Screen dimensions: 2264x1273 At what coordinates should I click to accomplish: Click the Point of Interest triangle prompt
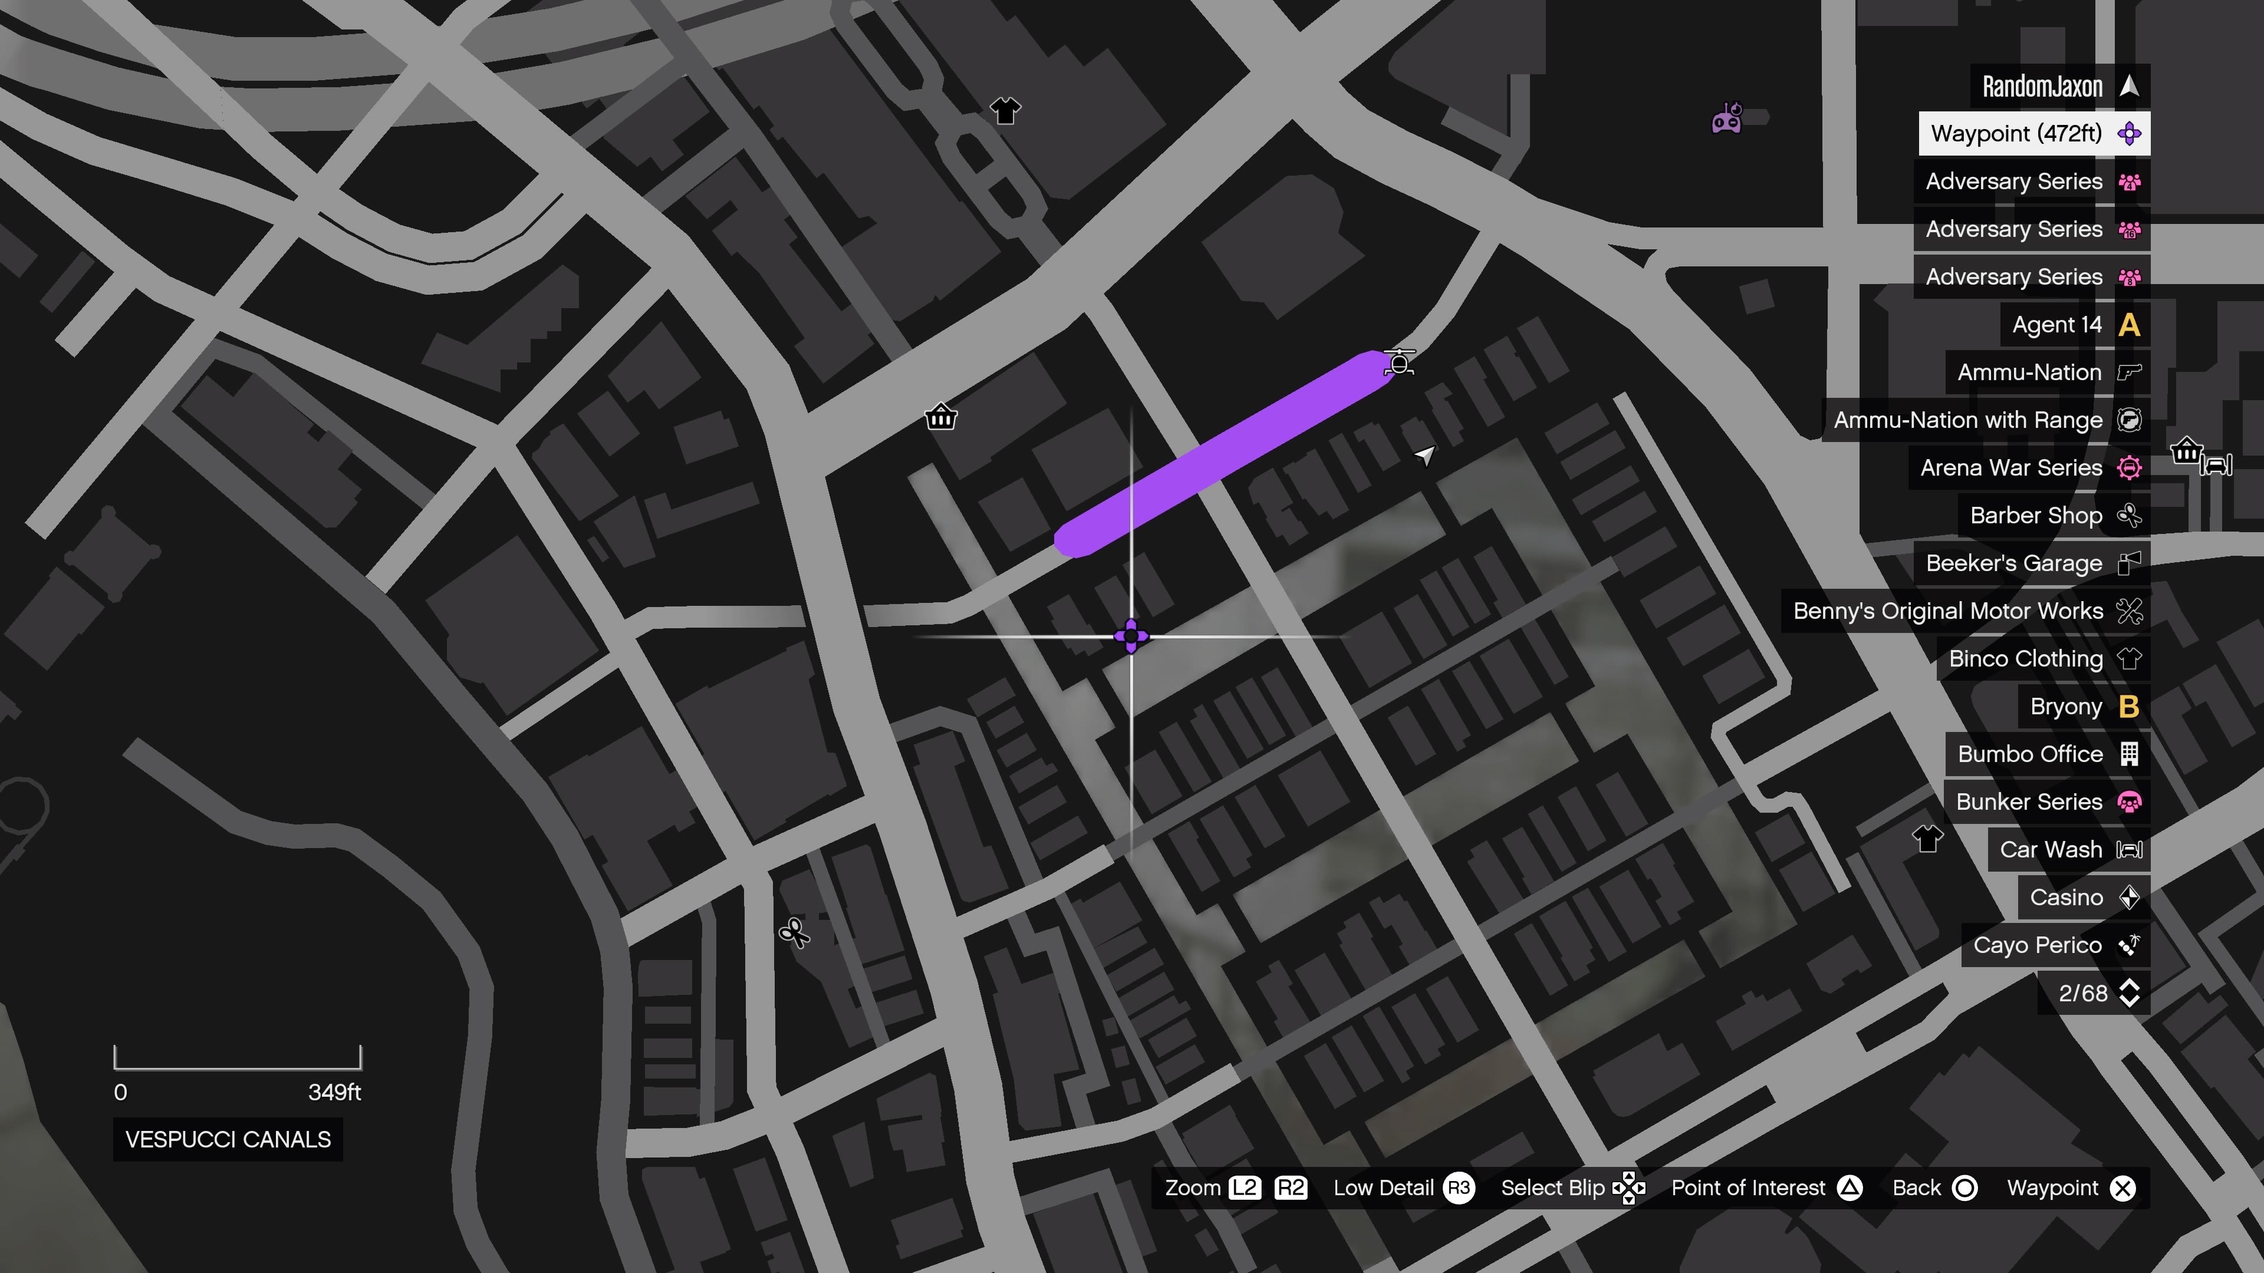[x=1849, y=1188]
